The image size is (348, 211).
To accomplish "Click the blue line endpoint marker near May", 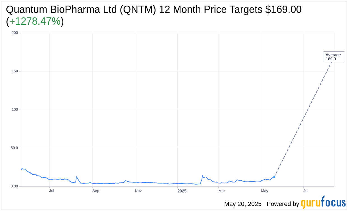I will [x=274, y=177].
